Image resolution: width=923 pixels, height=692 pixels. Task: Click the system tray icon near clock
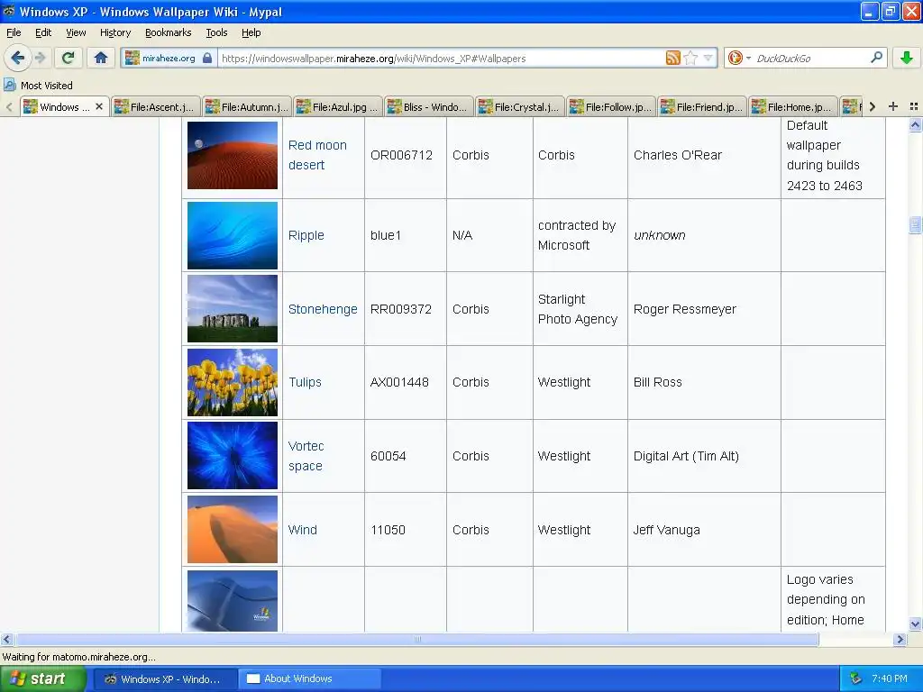[x=855, y=678]
